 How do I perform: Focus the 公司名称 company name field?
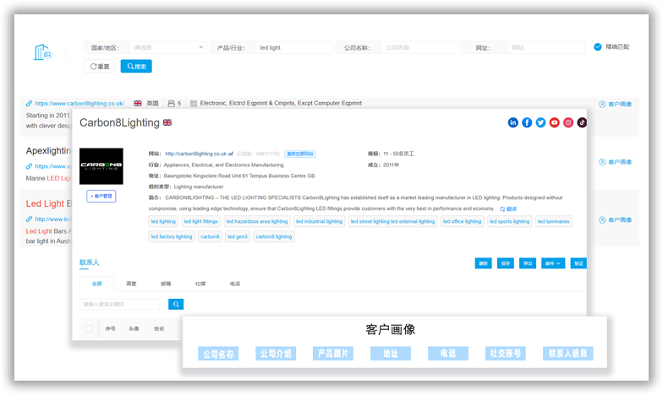coord(420,47)
